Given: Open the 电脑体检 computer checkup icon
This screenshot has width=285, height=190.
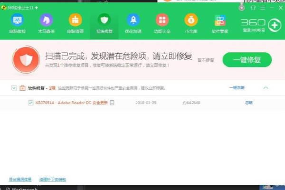Looking at the screenshot, I should (x=18, y=20).
